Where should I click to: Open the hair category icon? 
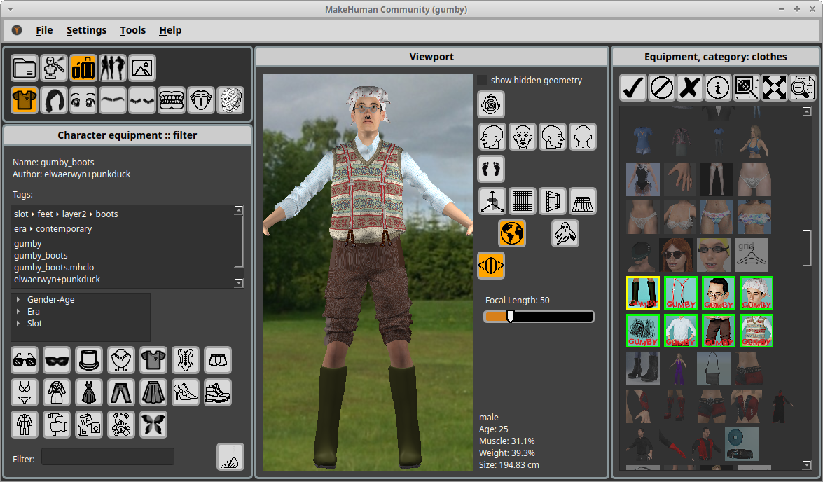[x=54, y=100]
